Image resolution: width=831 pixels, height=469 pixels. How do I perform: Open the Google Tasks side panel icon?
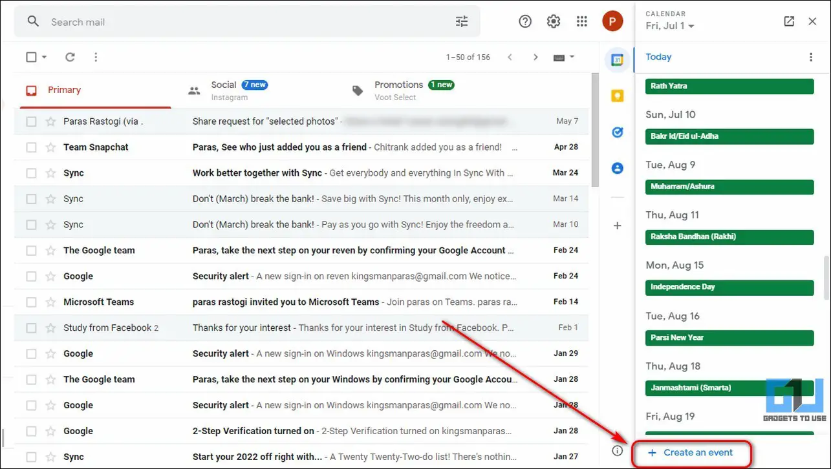(x=617, y=132)
